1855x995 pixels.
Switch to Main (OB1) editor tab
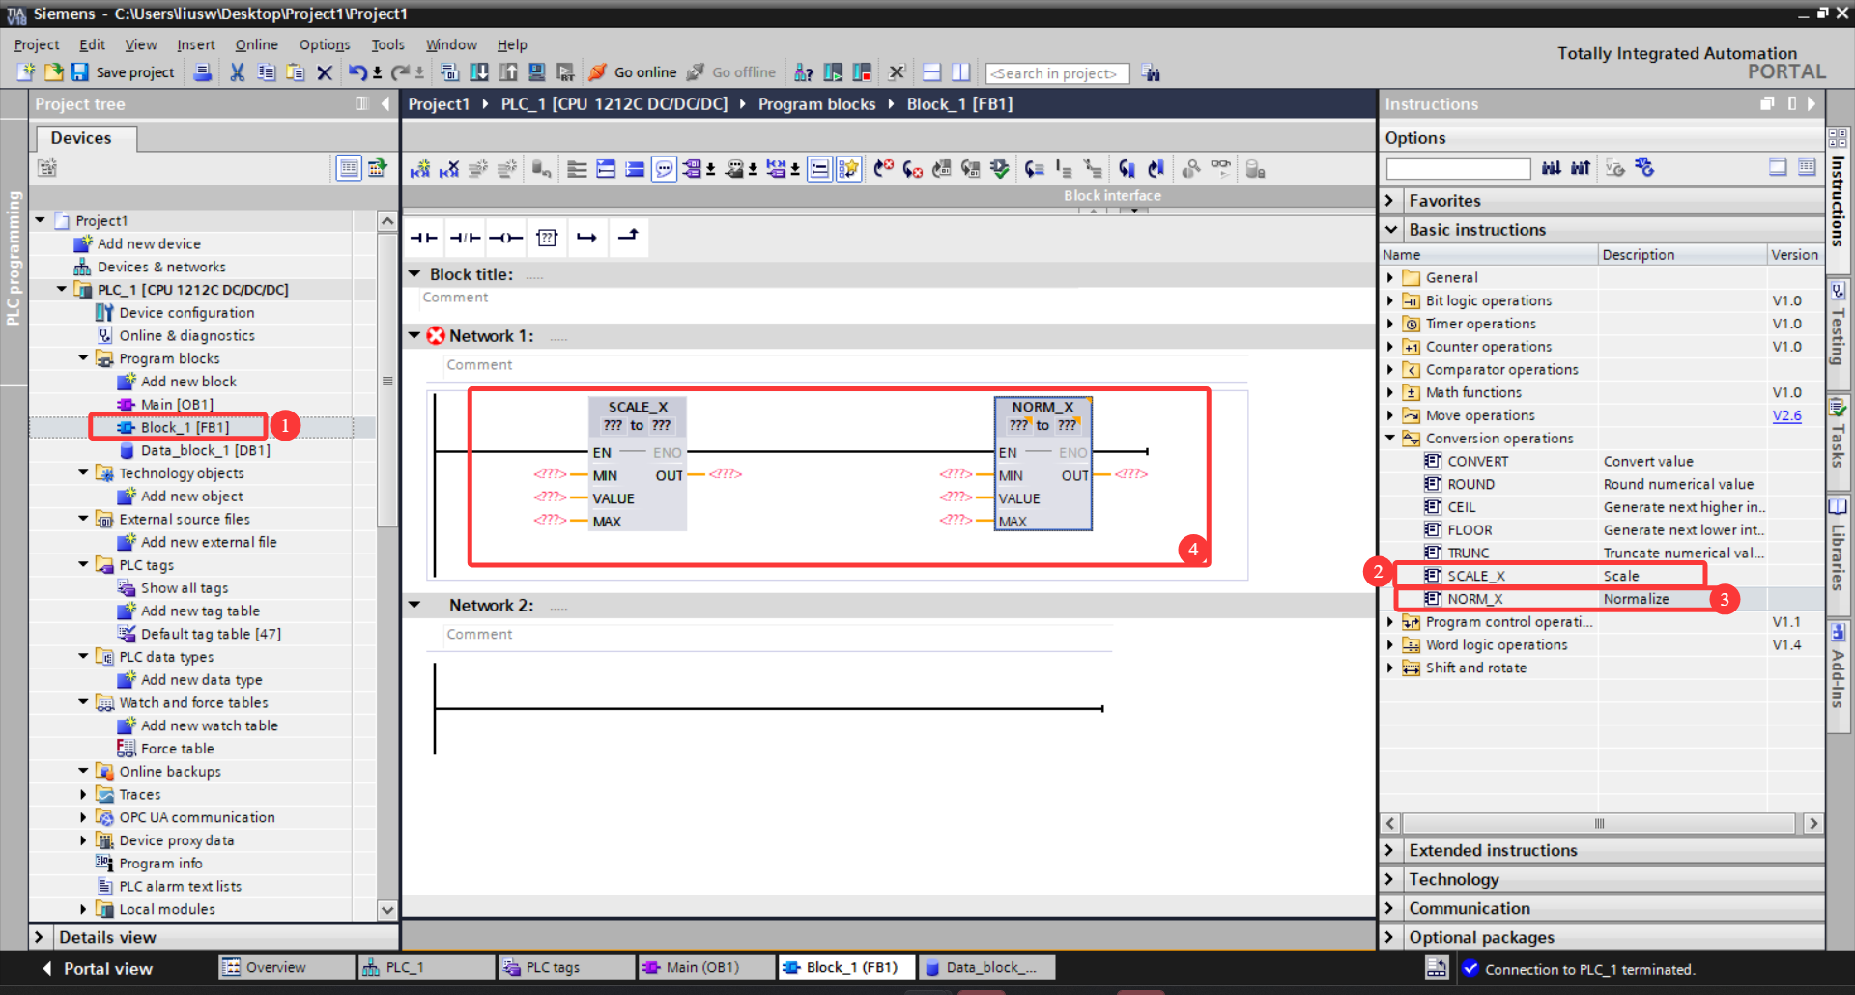[x=706, y=967]
